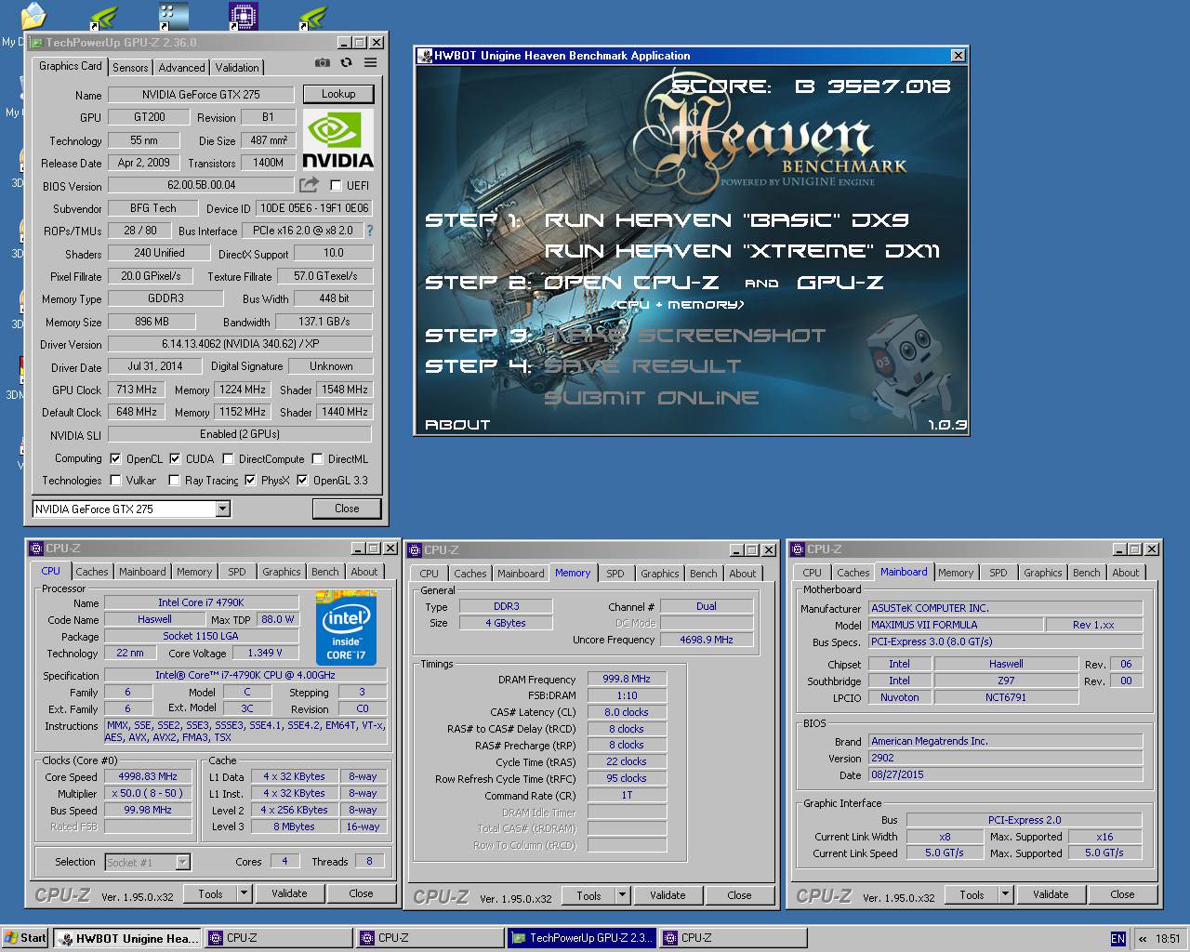Toggle the Ray Tracing checkbox
The image size is (1190, 952).
coord(174,480)
